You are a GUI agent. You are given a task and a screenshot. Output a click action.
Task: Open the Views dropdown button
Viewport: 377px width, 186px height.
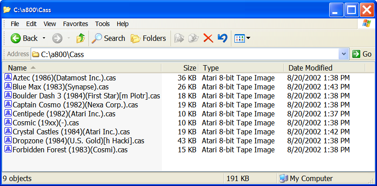(242, 38)
